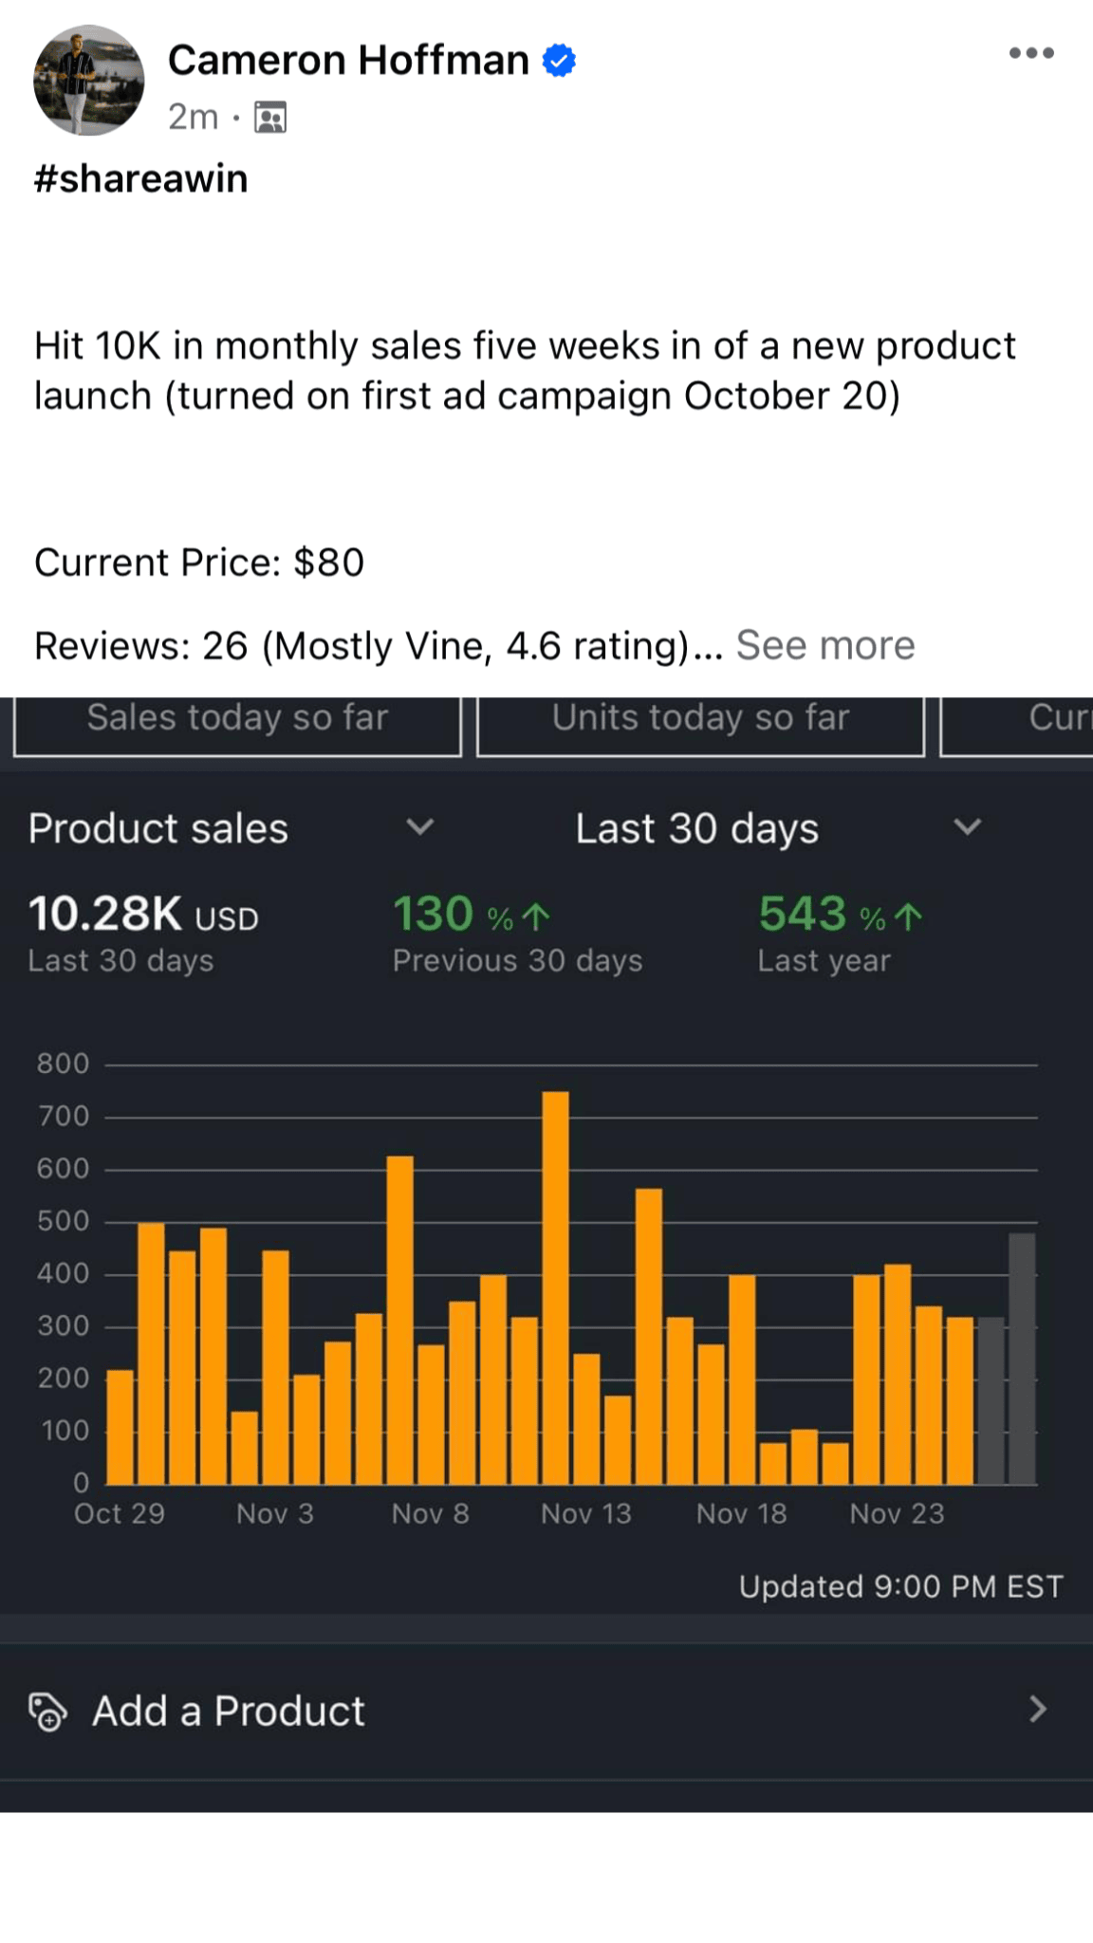
Task: Open the three-dot post options menu
Action: (1031, 53)
